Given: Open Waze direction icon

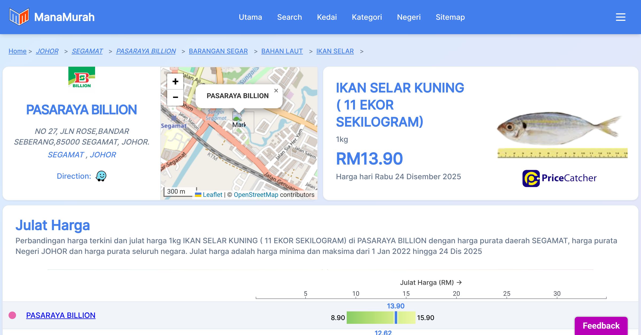Looking at the screenshot, I should (101, 176).
